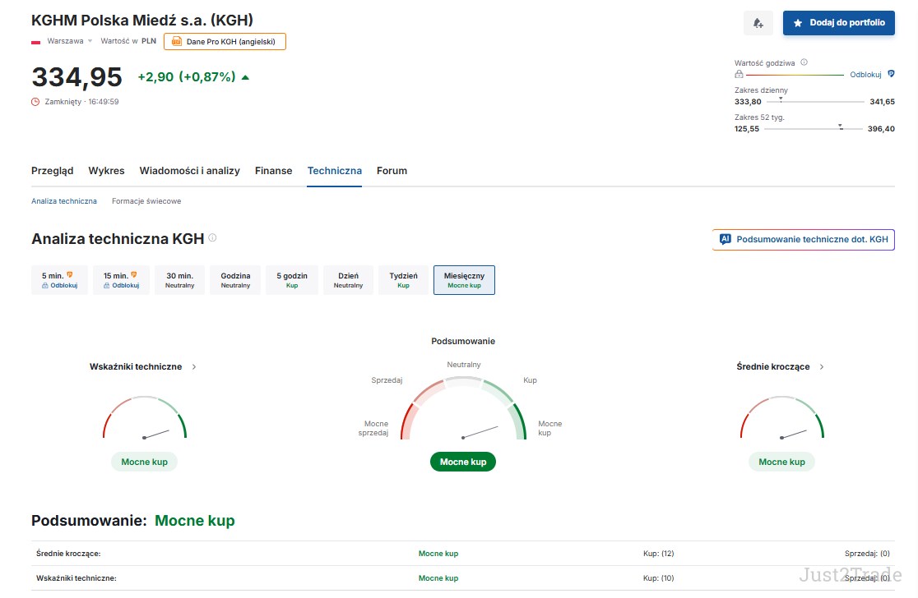Click Sprzedaj: (0) in Średnie kroczące row
The image size is (918, 598).
pyautogui.click(x=867, y=554)
